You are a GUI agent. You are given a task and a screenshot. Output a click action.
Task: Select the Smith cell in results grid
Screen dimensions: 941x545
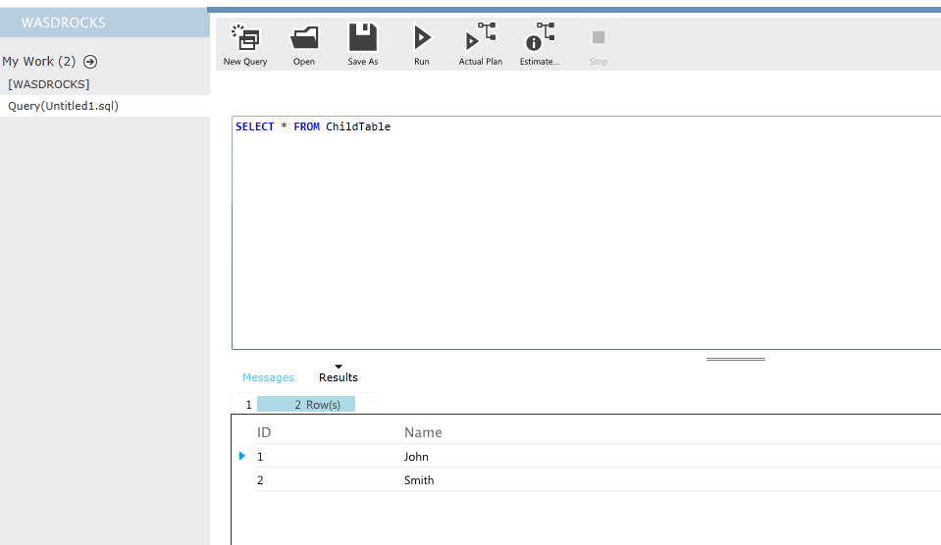pyautogui.click(x=419, y=480)
